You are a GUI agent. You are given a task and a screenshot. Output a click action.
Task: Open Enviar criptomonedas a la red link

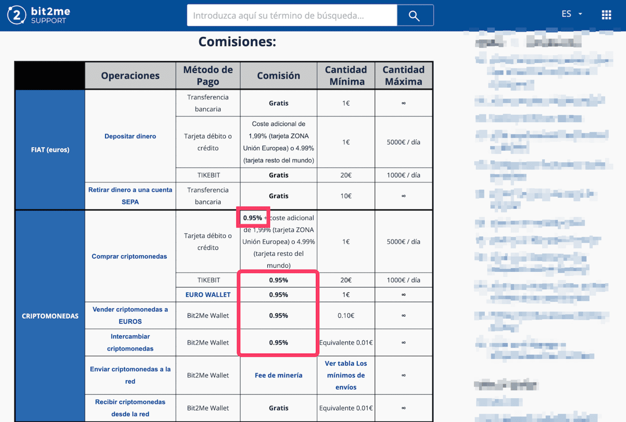(x=130, y=375)
